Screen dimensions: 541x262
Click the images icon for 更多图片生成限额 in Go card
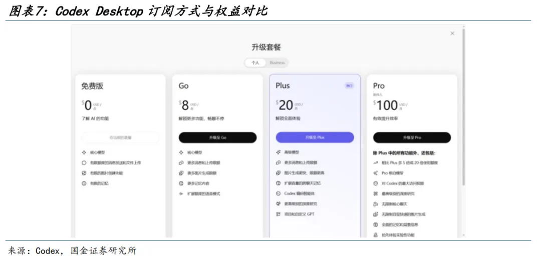coord(181,173)
